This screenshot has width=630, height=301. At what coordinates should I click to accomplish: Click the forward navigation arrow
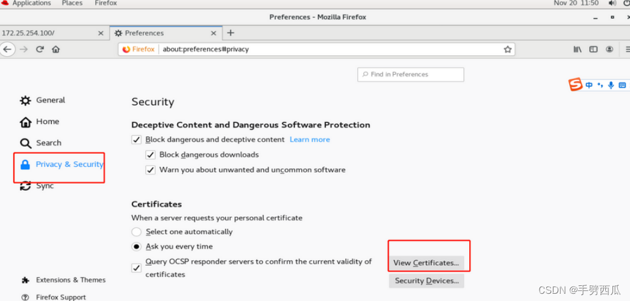pyautogui.click(x=23, y=49)
